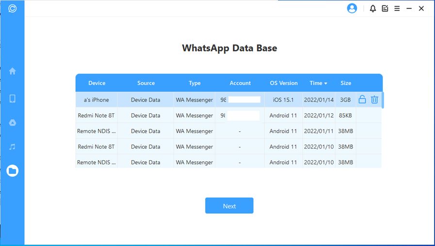Click the user account avatar icon
Viewport: 435px width, 246px height.
tap(352, 8)
